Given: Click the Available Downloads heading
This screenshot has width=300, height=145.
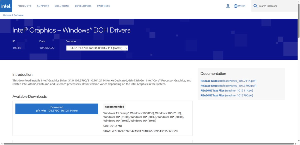Looking at the screenshot, I should click(x=29, y=96).
